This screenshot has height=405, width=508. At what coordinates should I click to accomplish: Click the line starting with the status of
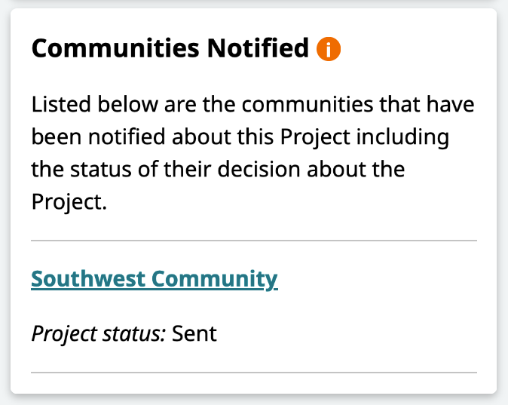coord(219,170)
